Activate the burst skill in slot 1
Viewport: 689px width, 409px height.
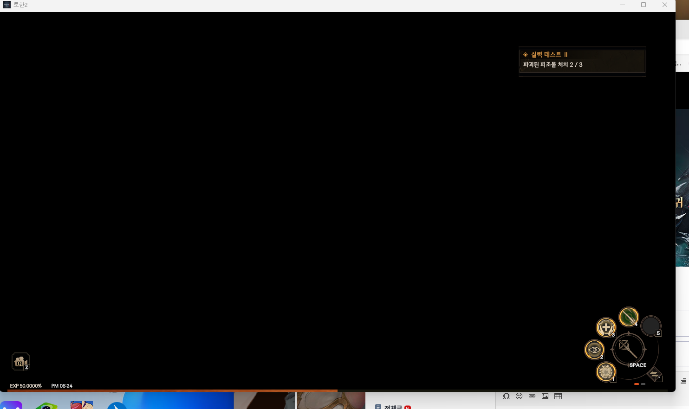tap(605, 371)
